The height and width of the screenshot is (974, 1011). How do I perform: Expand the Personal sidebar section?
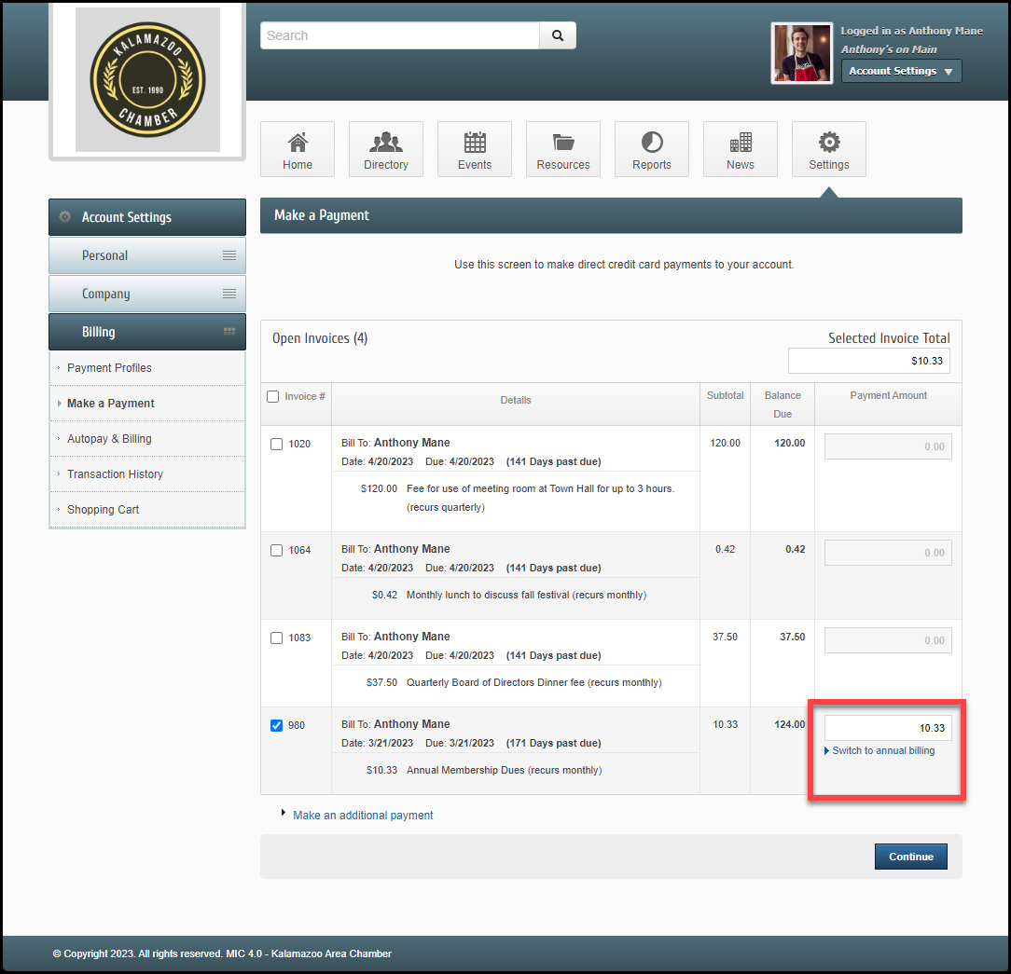pos(147,255)
